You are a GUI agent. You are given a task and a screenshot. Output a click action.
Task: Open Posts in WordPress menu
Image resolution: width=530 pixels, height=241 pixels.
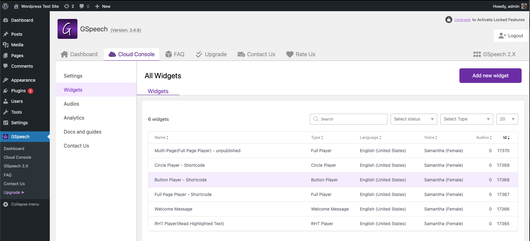click(25, 34)
